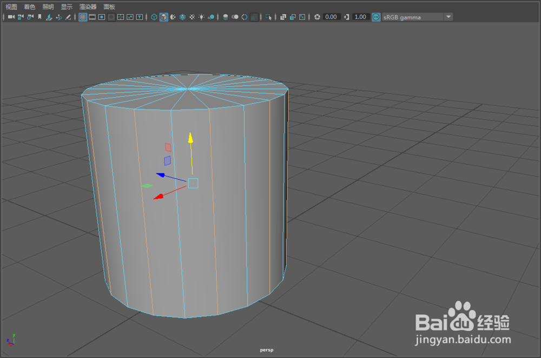Open the 渲染器 (Renderer) menu
This screenshot has width=541, height=358.
click(88, 7)
